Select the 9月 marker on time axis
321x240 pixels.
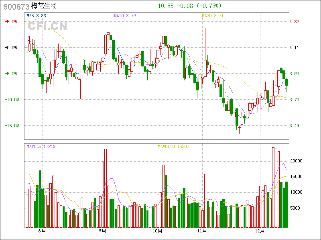[x=102, y=231]
